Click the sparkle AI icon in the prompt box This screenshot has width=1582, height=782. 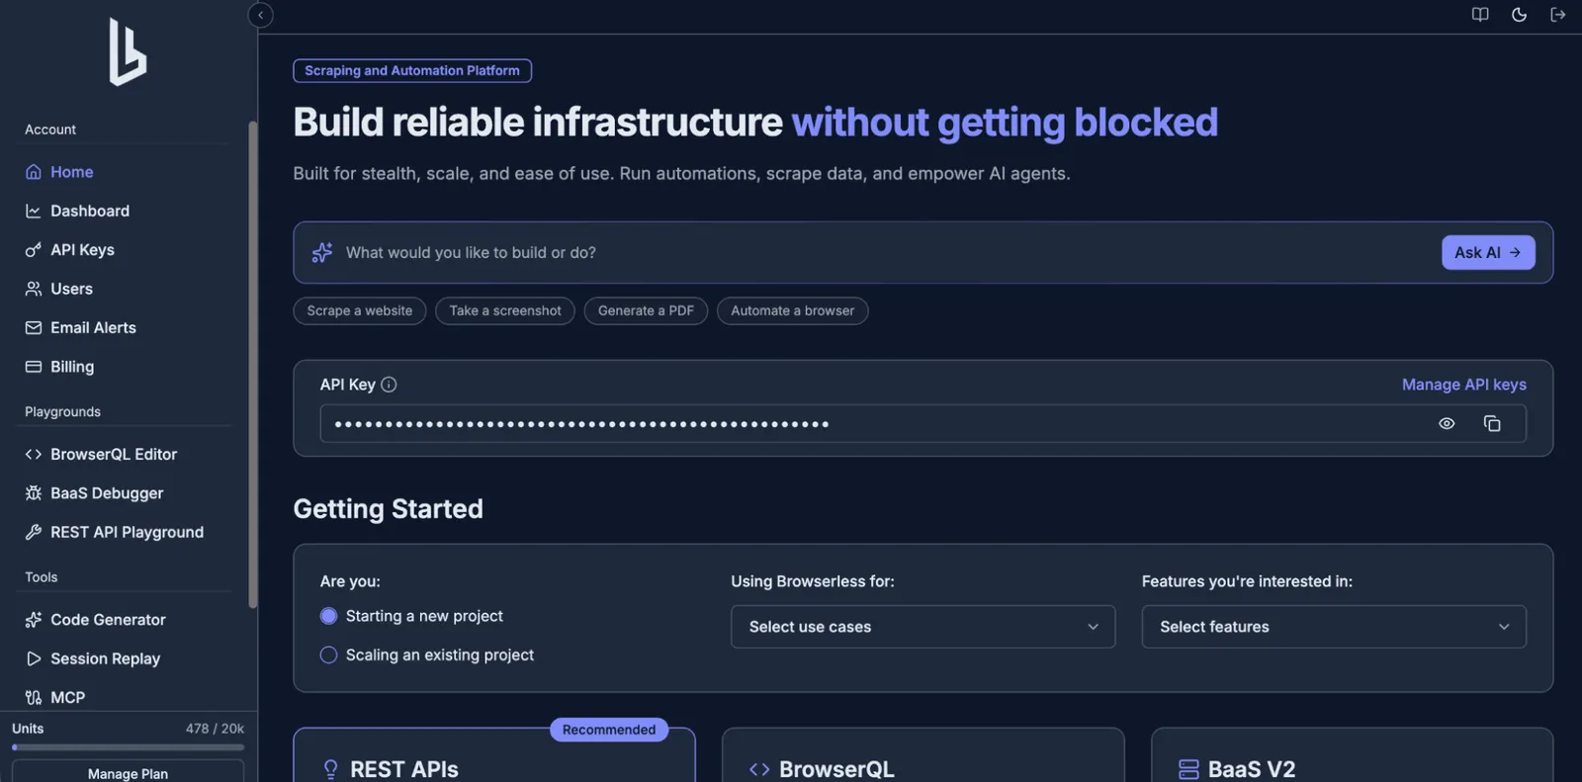click(322, 253)
